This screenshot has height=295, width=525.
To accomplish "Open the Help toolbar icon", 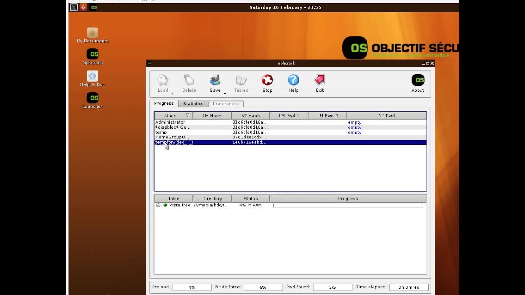I will 293,80.
